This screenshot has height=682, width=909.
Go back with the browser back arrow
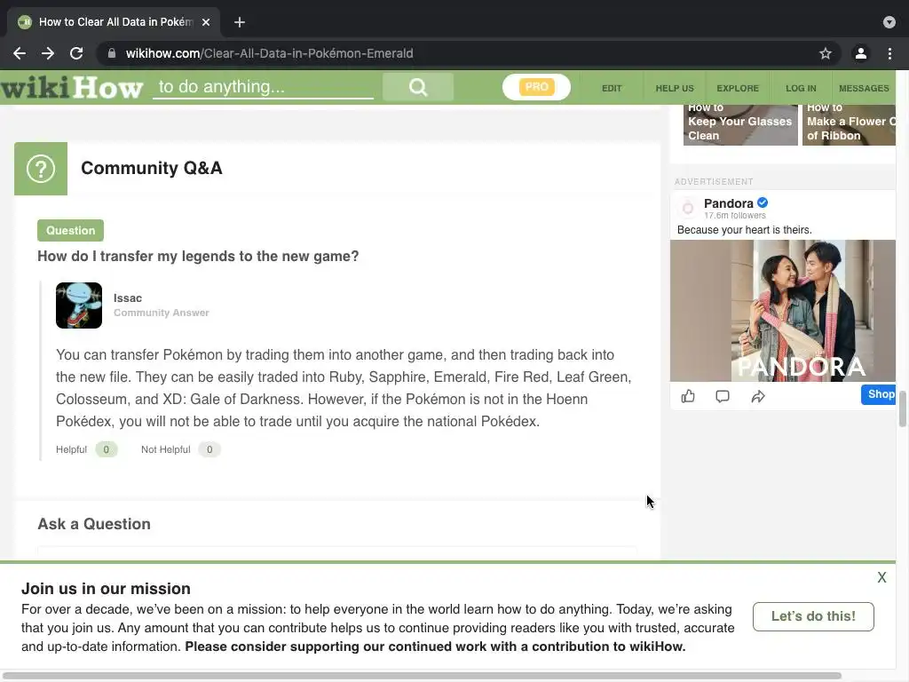[x=20, y=53]
